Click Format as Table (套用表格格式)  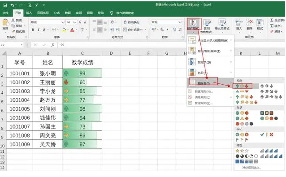(x=207, y=26)
